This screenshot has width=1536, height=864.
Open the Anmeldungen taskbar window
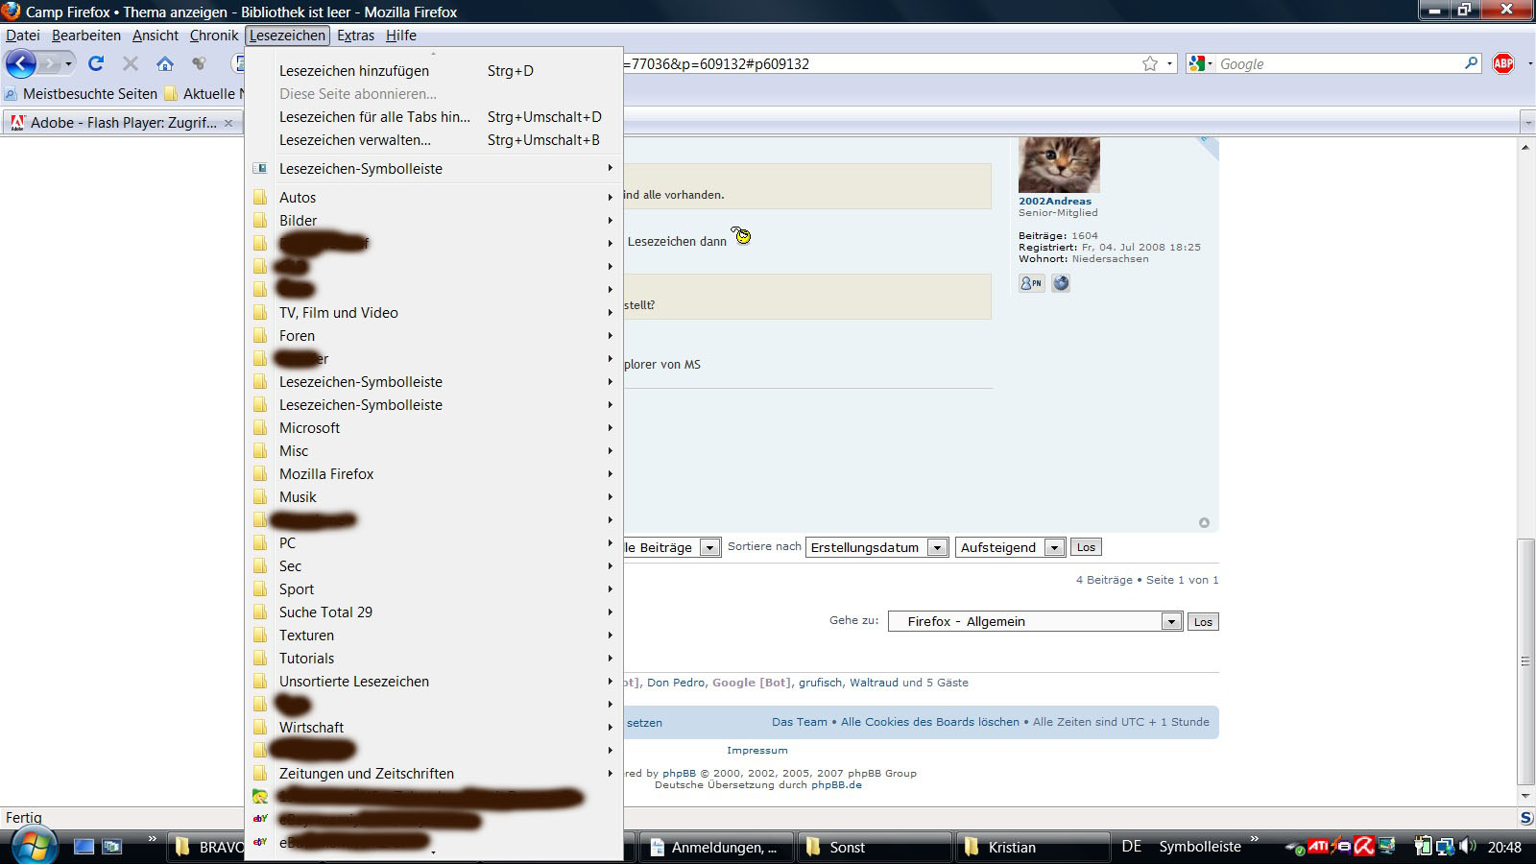click(x=715, y=847)
